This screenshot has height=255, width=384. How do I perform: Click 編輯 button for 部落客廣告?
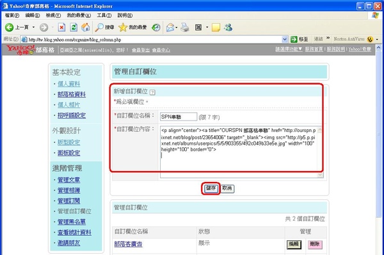(294, 244)
